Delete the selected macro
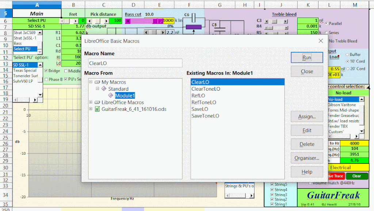 point(307,144)
